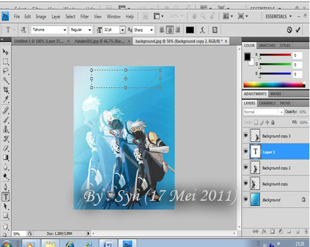The width and height of the screenshot is (310, 247).
Task: Click the zoom percentage field in status bar
Action: point(19,234)
